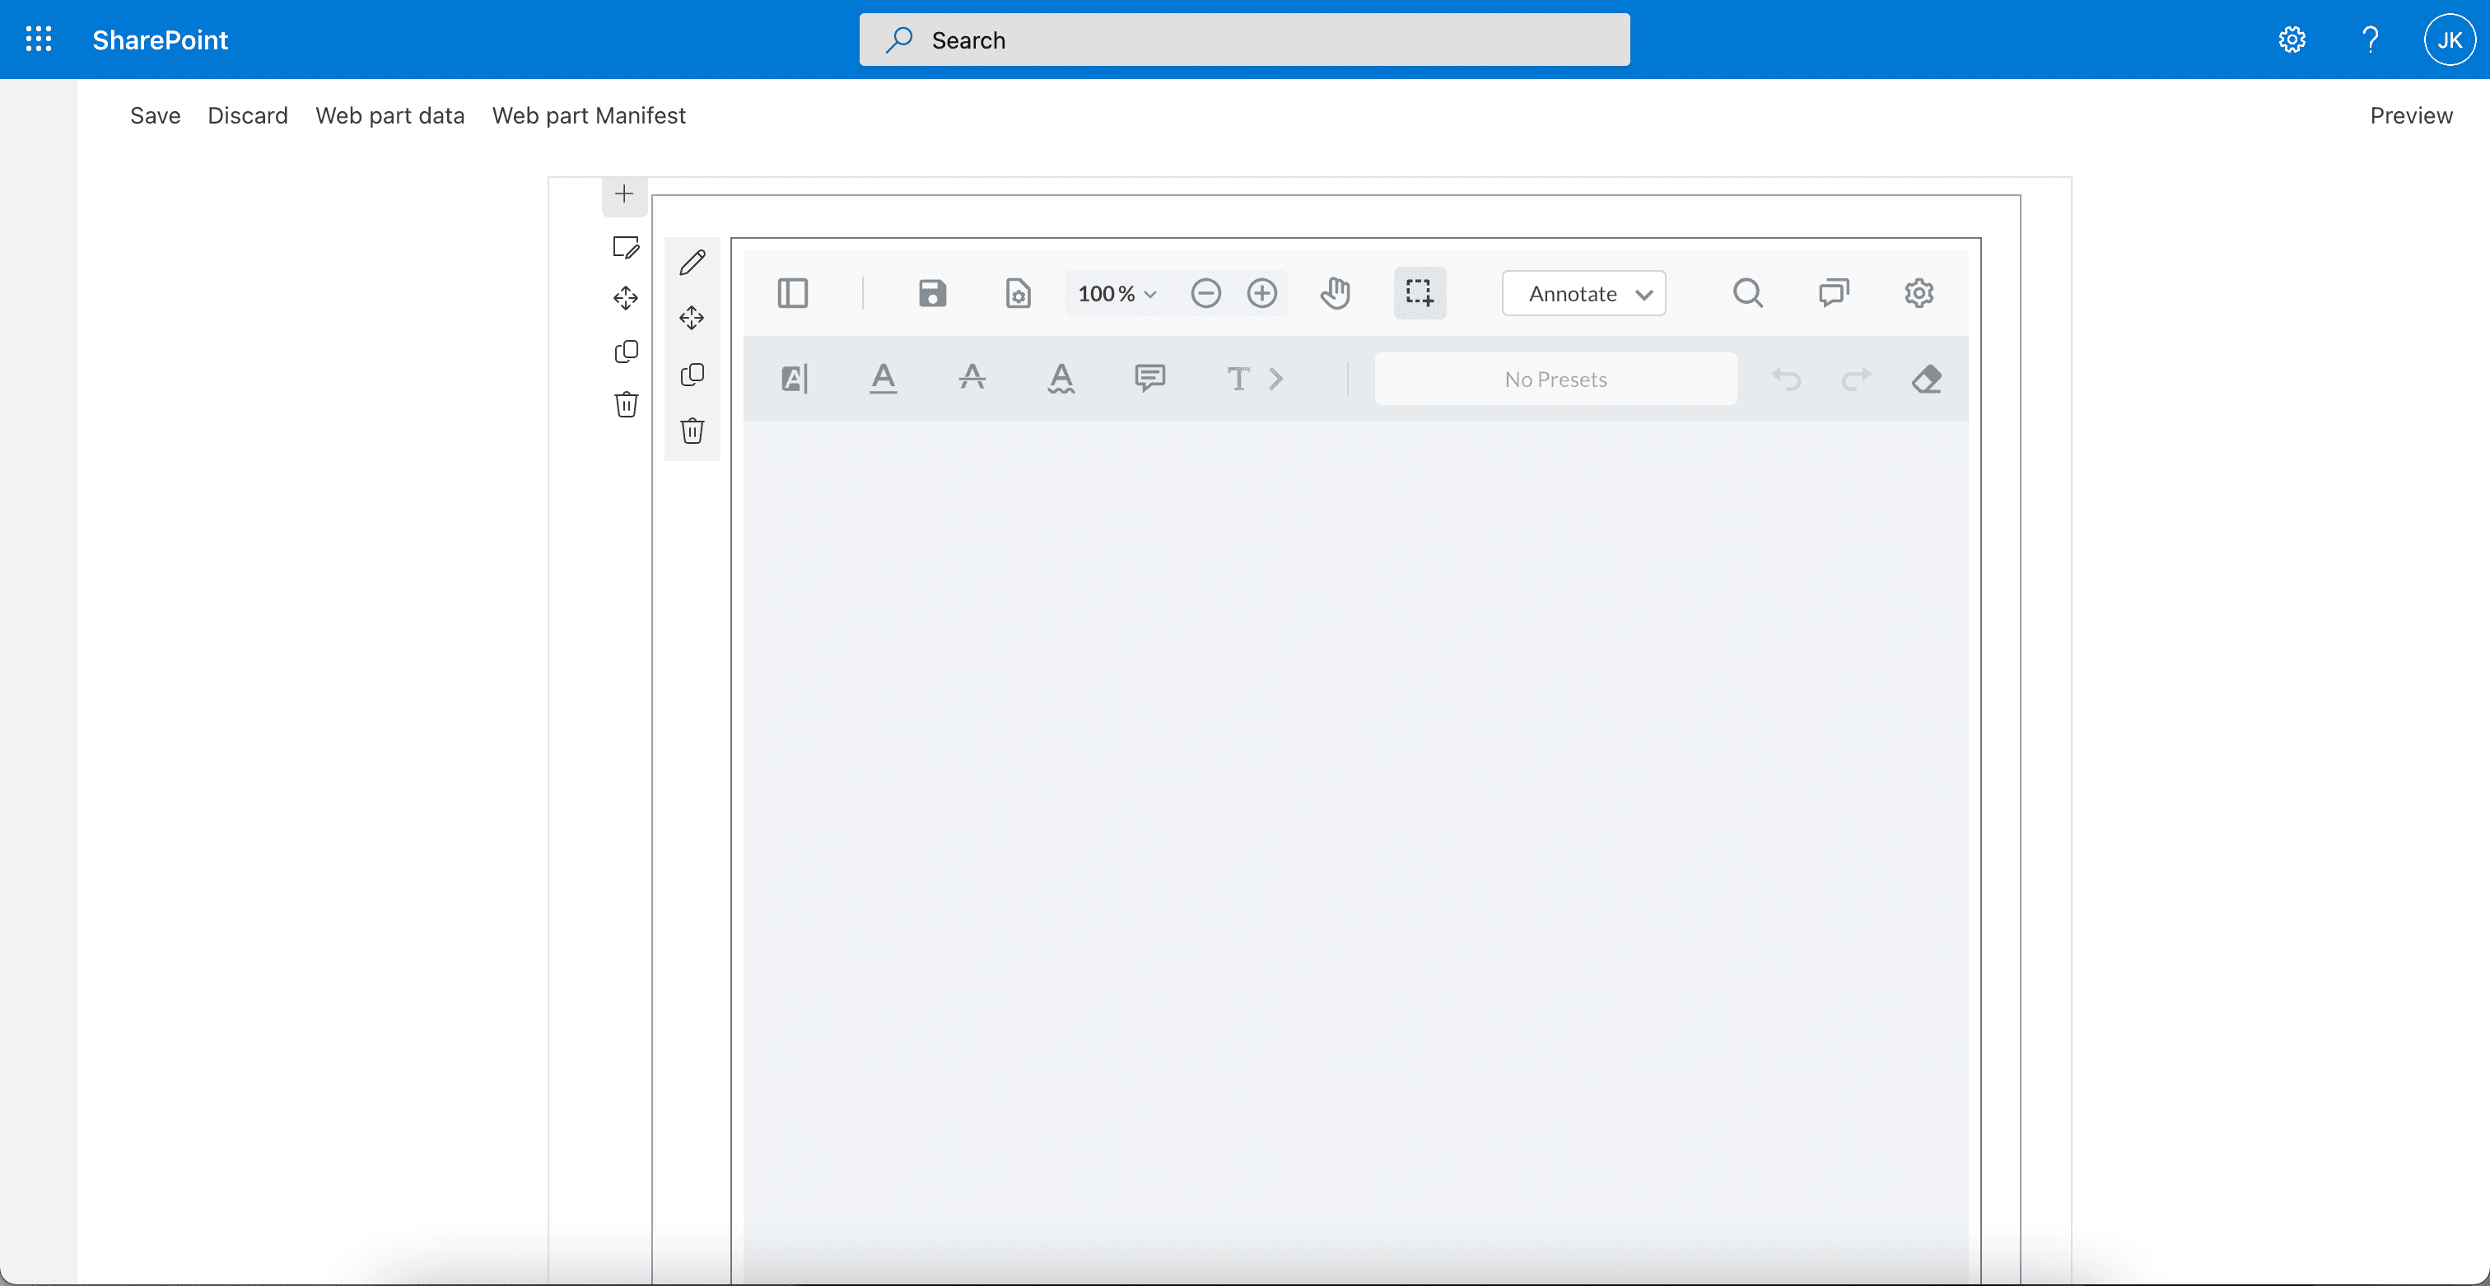Select the text underline tool
Viewport: 2490px width, 1286px height.
pyautogui.click(x=883, y=379)
